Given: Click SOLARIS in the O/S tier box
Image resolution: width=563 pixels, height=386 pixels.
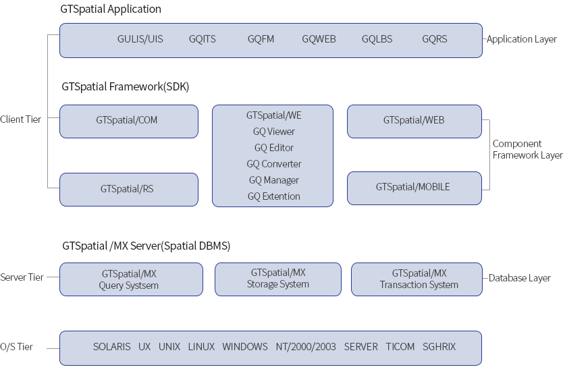Looking at the screenshot, I should (111, 347).
